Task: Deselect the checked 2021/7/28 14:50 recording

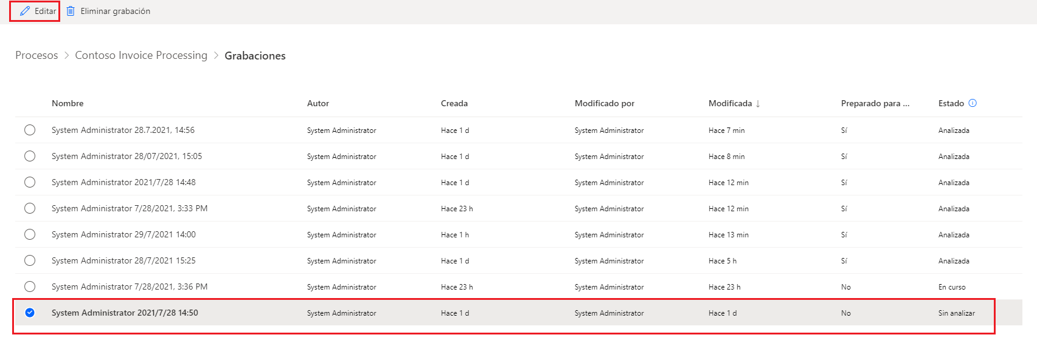Action: [30, 313]
